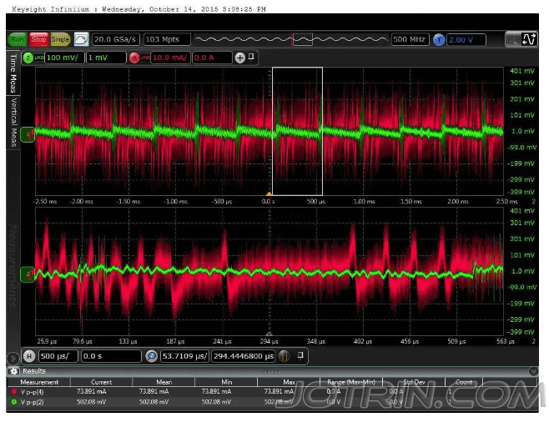This screenshot has height=422, width=549.
Task: Click the autoscale waveform icon beside Single
Action: coord(81,39)
